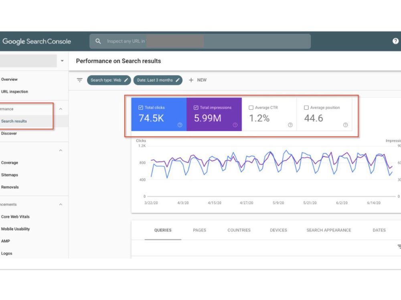Collapse the Index section chevron above Coverage
This screenshot has width=401, height=300.
pos(61,150)
